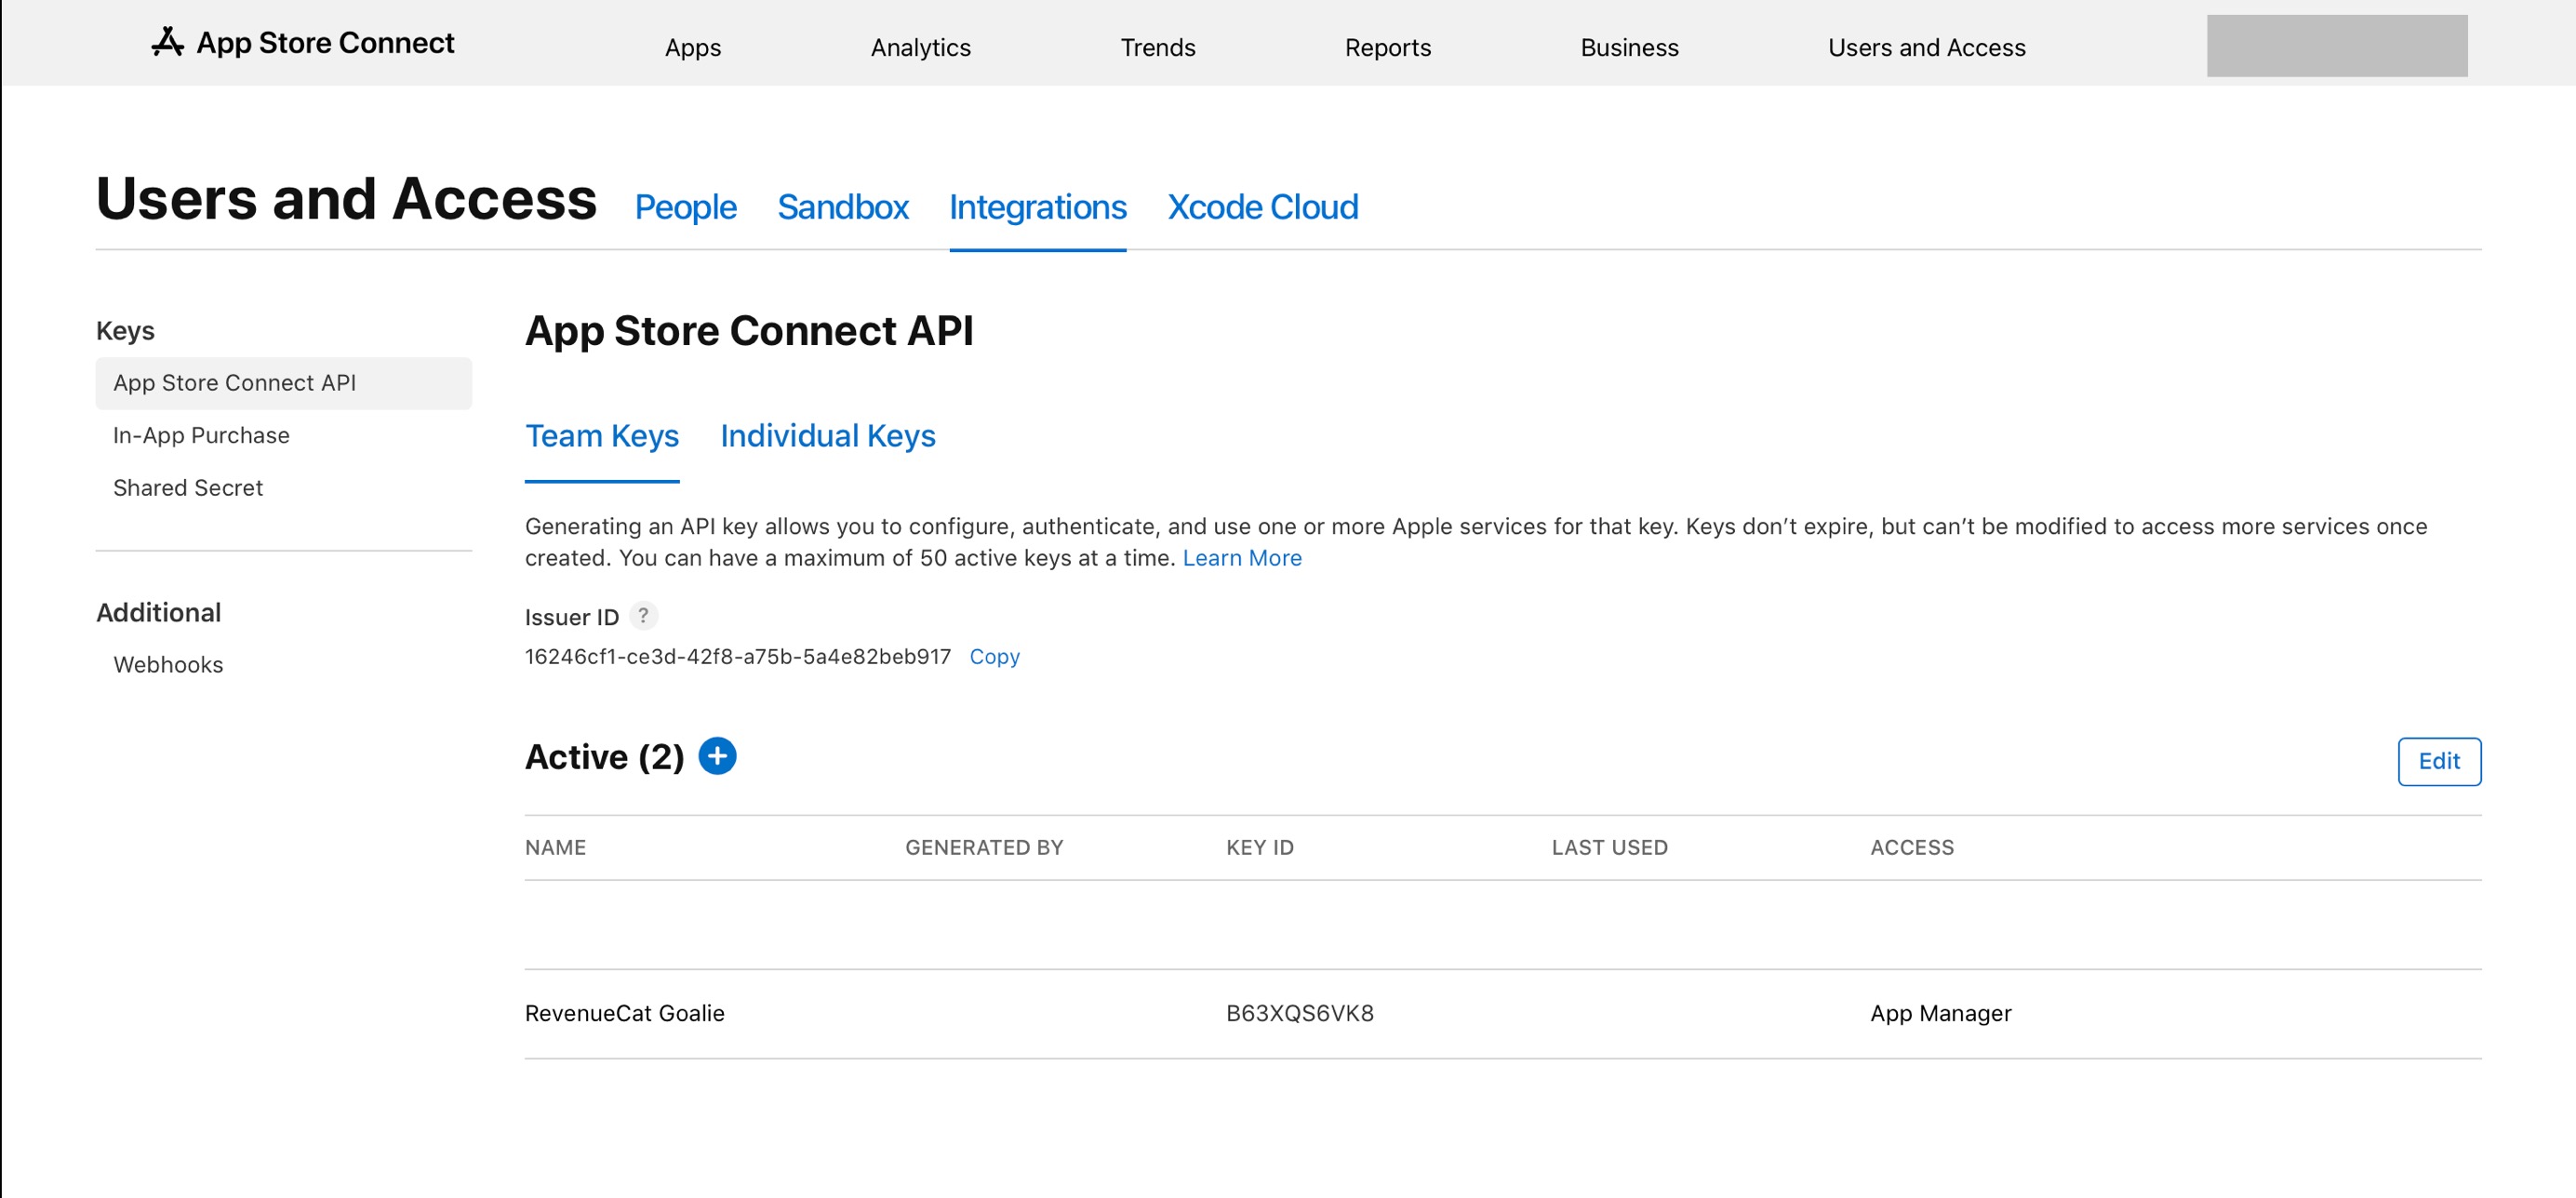The image size is (2576, 1198).
Task: Click the App Store Connect logo icon
Action: pyautogui.click(x=168, y=42)
